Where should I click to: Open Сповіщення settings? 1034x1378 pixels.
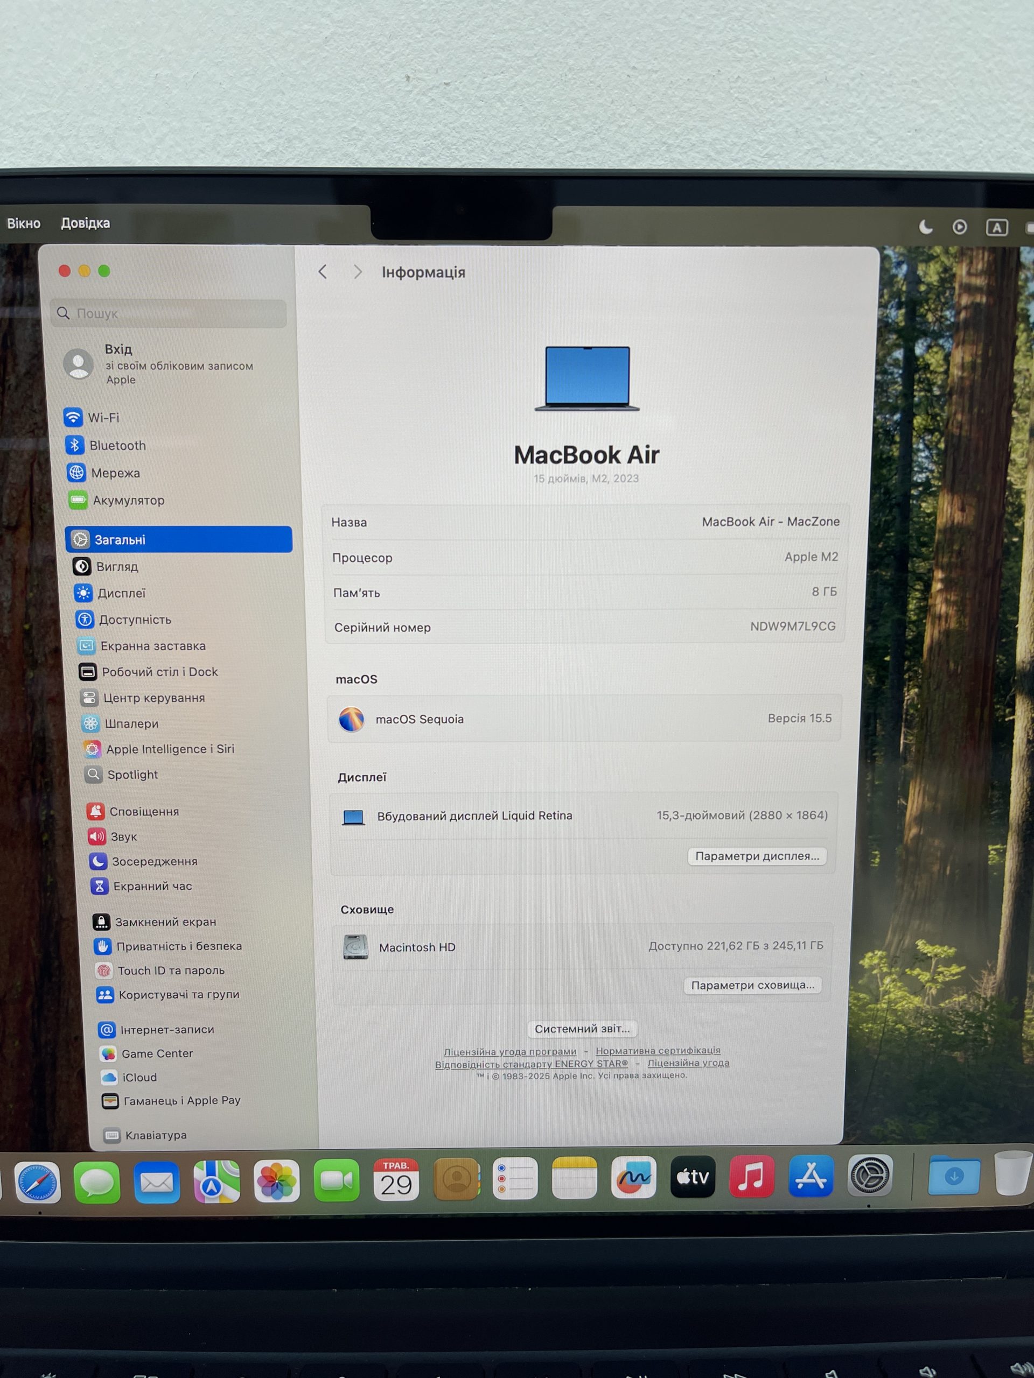coord(134,811)
